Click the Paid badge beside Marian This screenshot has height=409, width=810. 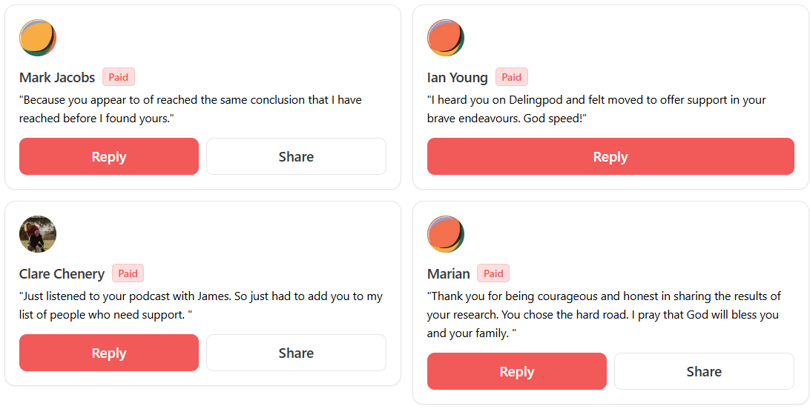click(493, 273)
